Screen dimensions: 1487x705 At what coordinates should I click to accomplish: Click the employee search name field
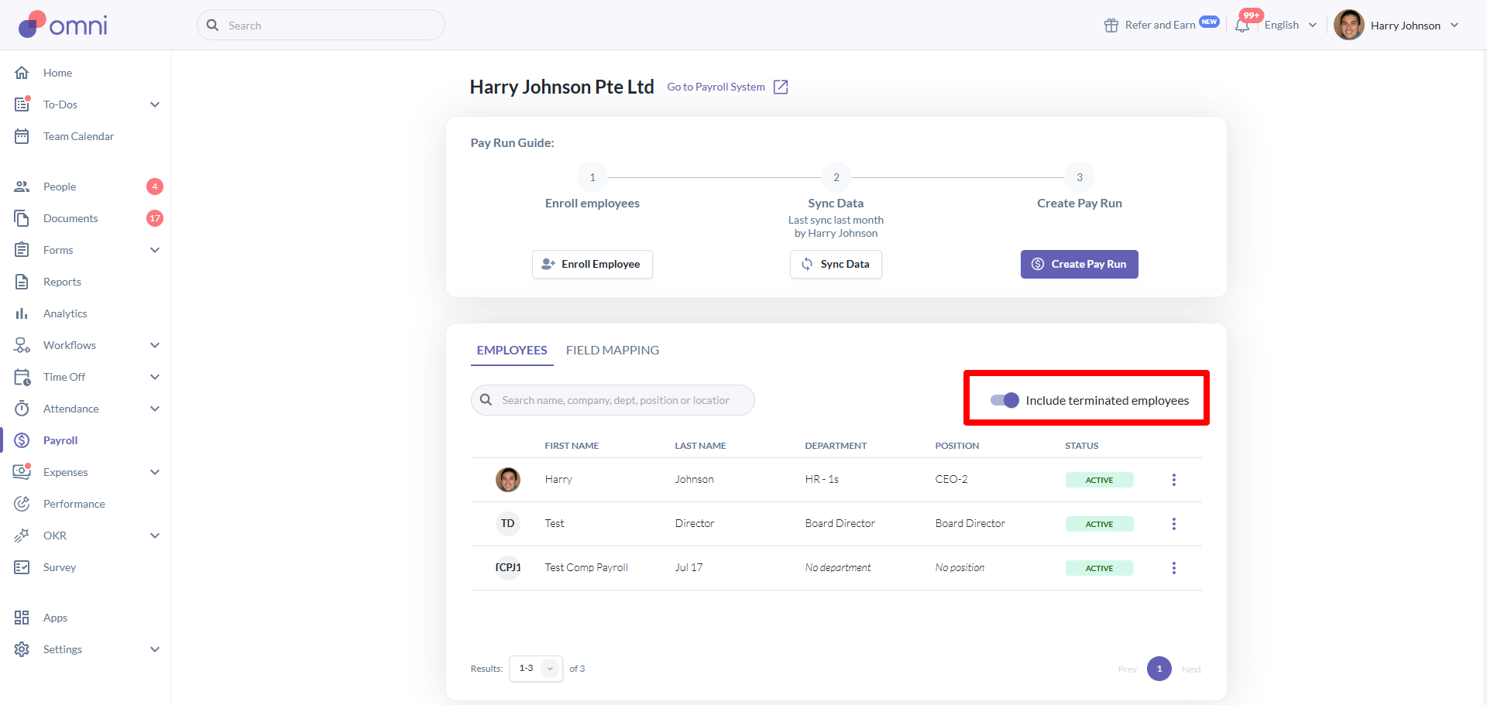pos(613,400)
